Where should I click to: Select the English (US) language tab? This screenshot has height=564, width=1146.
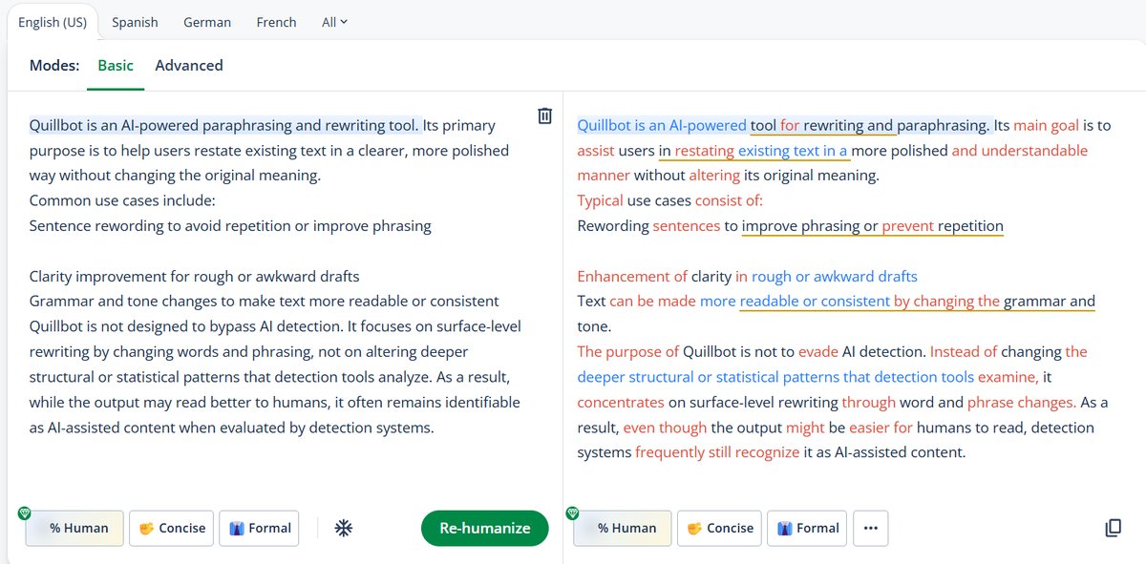coord(53,22)
